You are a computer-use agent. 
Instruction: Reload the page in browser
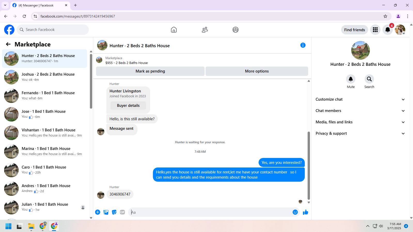[x=24, y=16]
